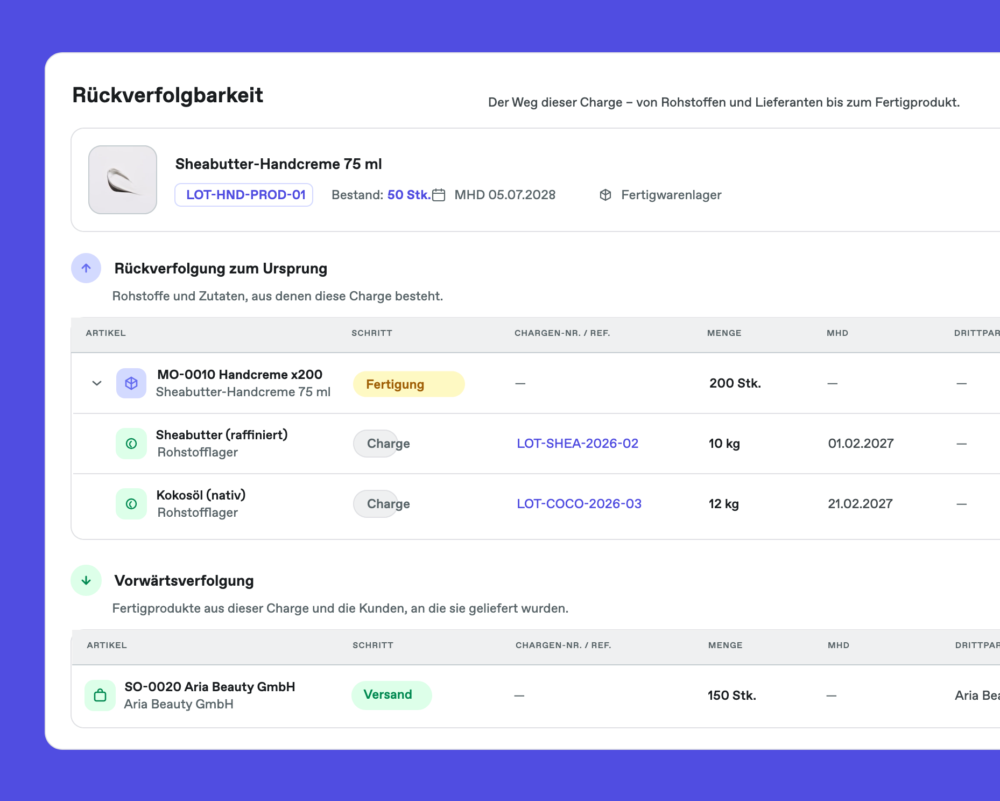The width and height of the screenshot is (1000, 801).
Task: Click the Rückverfolgung zum Ursprung heading
Action: [x=221, y=269]
